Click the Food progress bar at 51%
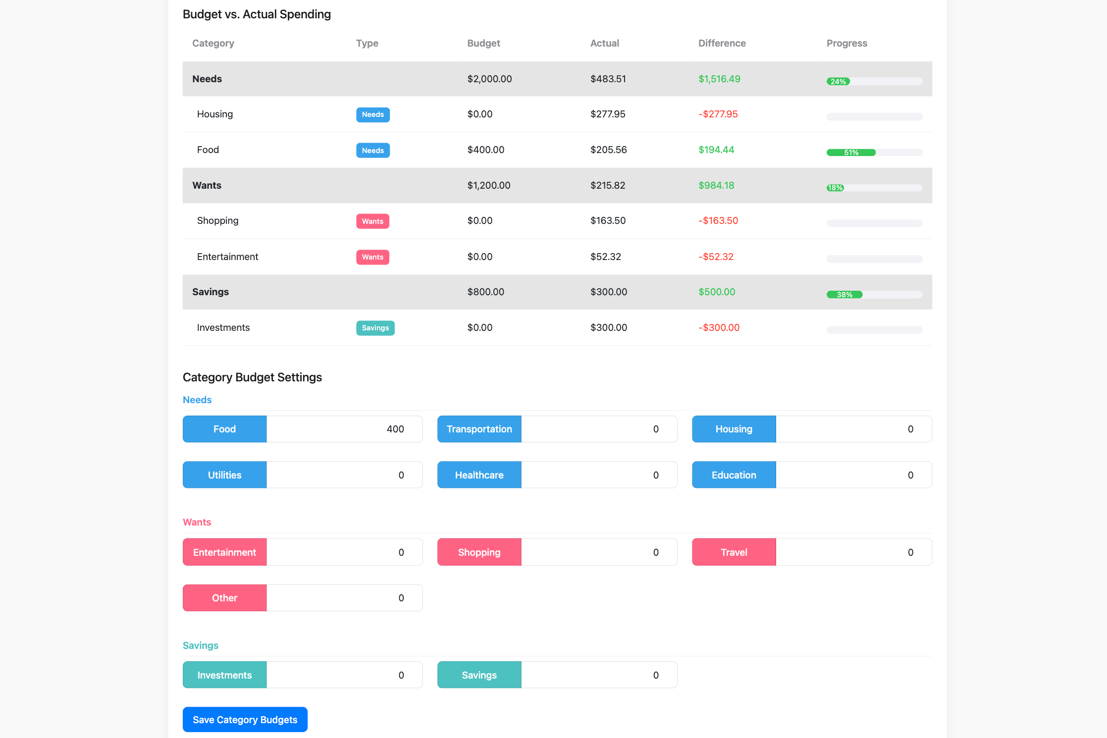The image size is (1107, 738). point(874,153)
